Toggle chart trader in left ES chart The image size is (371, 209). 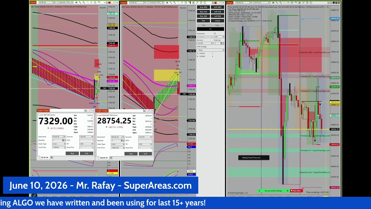[x=99, y=3]
